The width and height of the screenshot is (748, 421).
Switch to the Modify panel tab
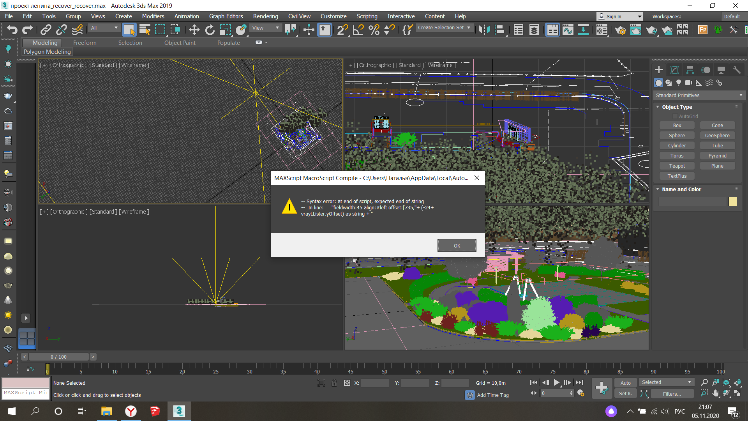point(674,70)
